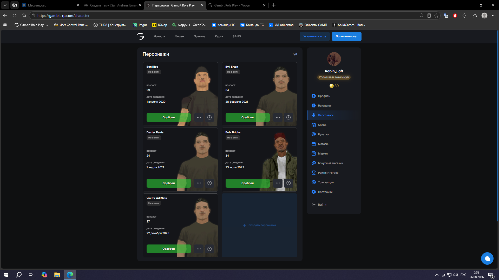Click Одобрен button on Evil Erton card
Screen dimensions: 499x280
(x=248, y=117)
